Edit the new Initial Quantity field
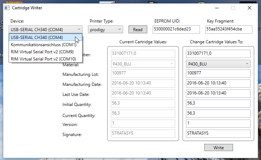Viewport: 261px width, 160px height. (218, 103)
